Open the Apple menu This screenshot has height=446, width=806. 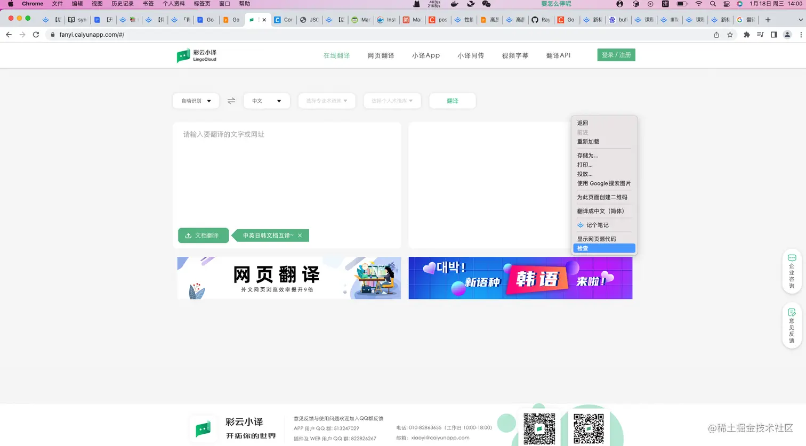click(x=10, y=4)
